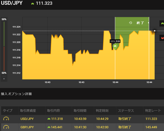Click the red down arrow button beside chart
Screen dimensions: 164x131
click(x=162, y=38)
